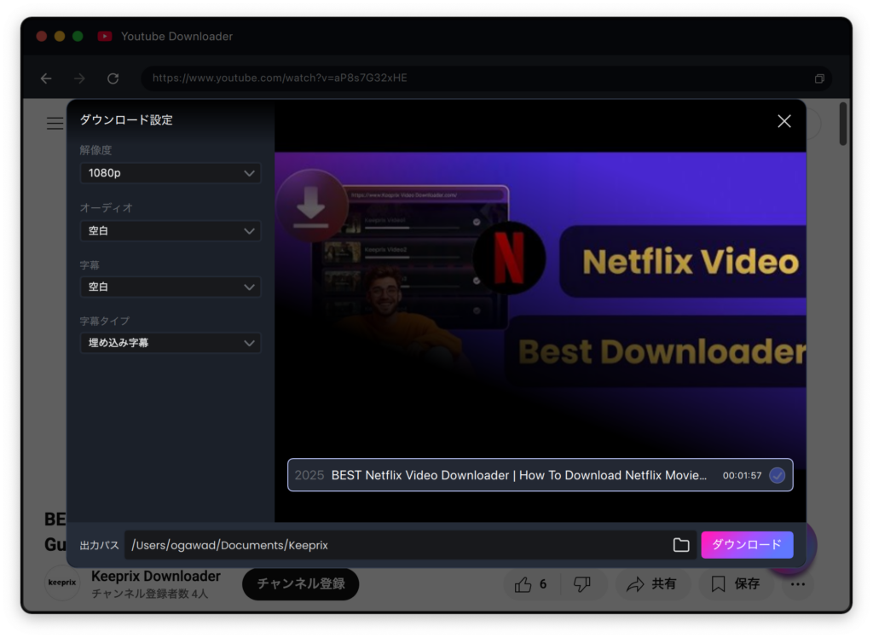Go back with the browser back arrow
This screenshot has width=873, height=638.
(x=46, y=78)
